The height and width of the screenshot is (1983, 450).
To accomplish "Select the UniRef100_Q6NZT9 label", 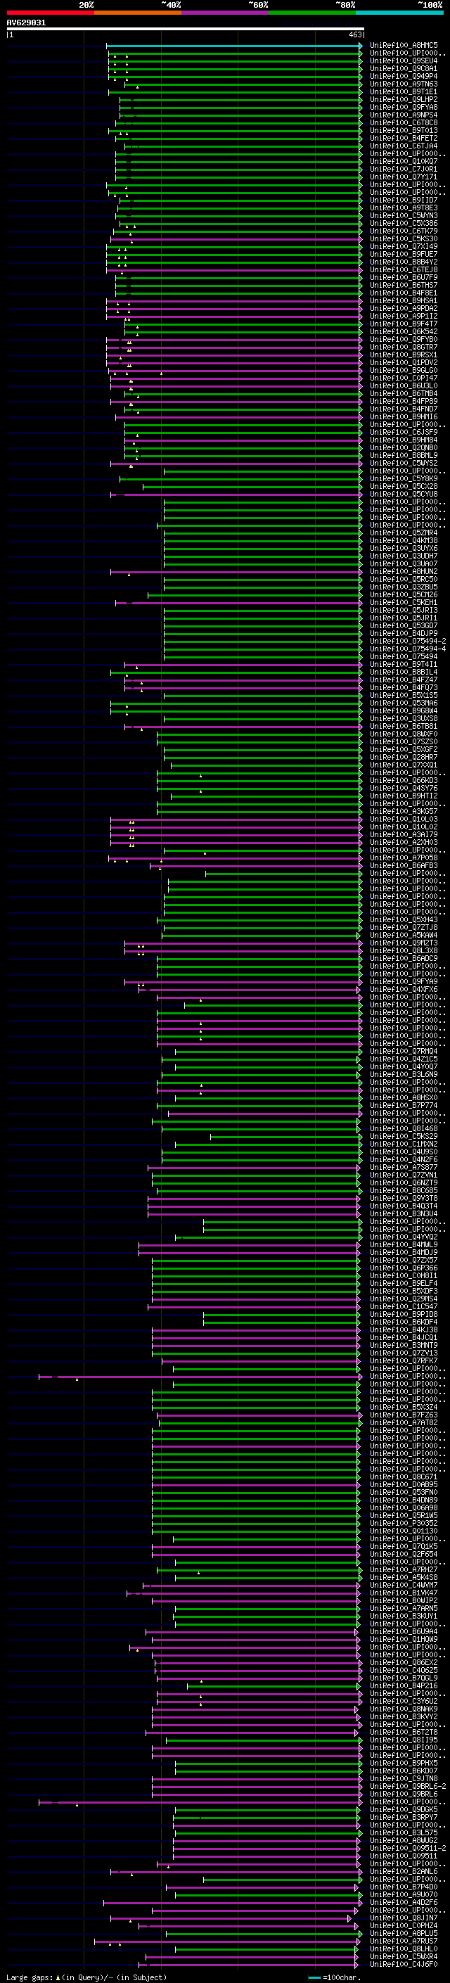I will [x=404, y=1182].
